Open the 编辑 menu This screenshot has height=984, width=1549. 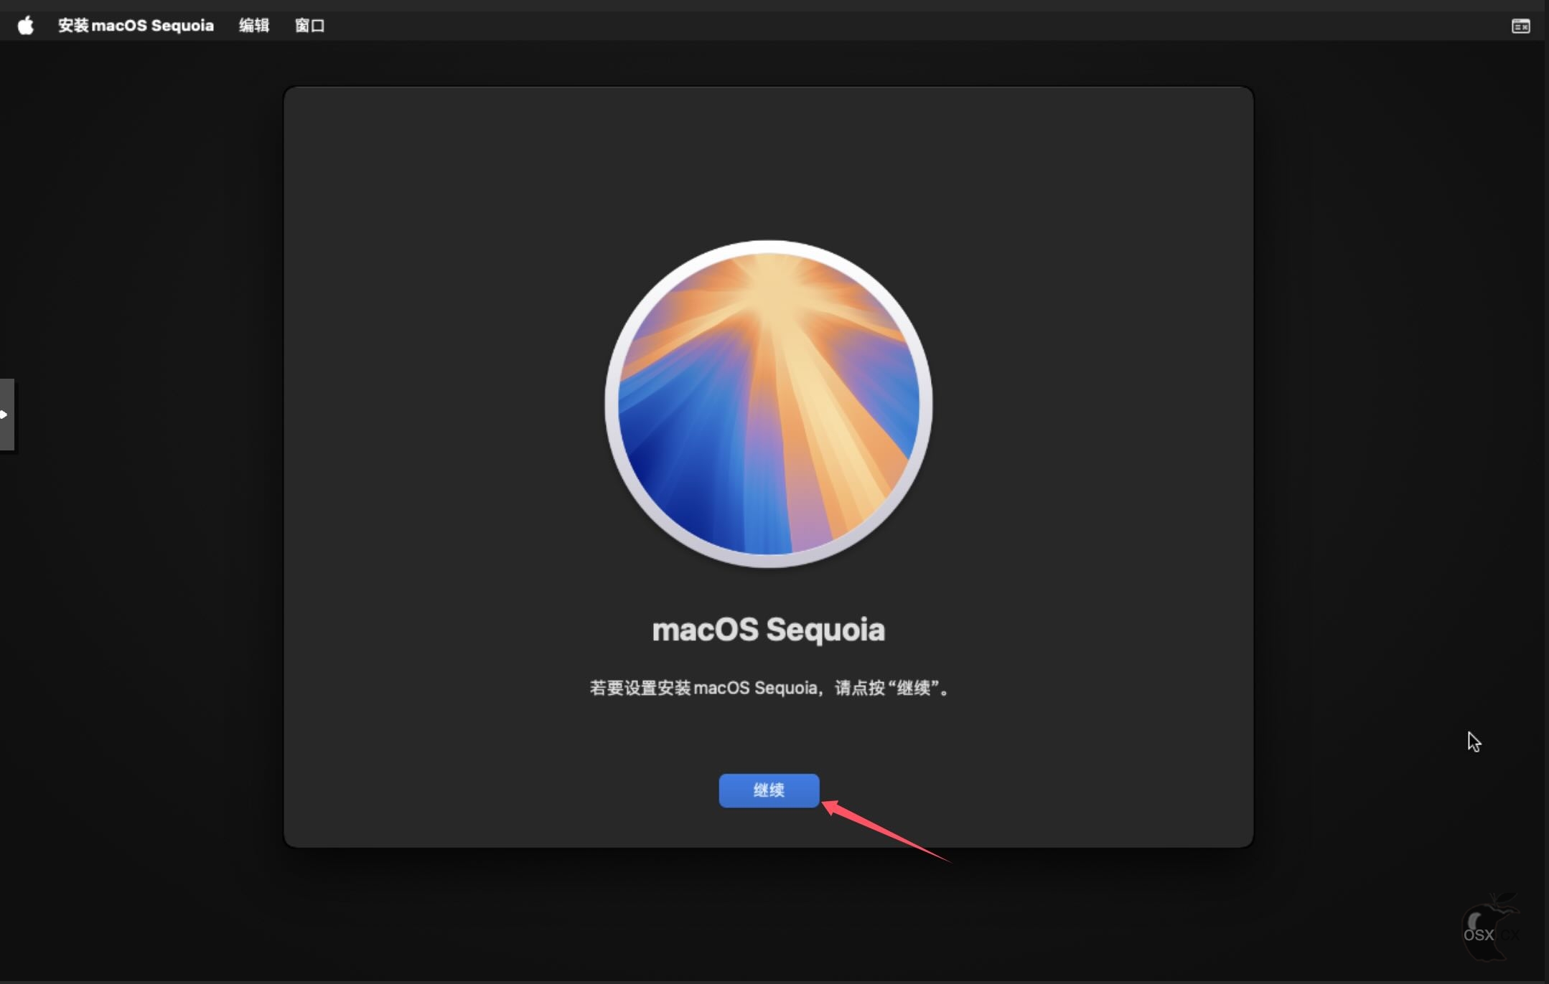pos(254,26)
